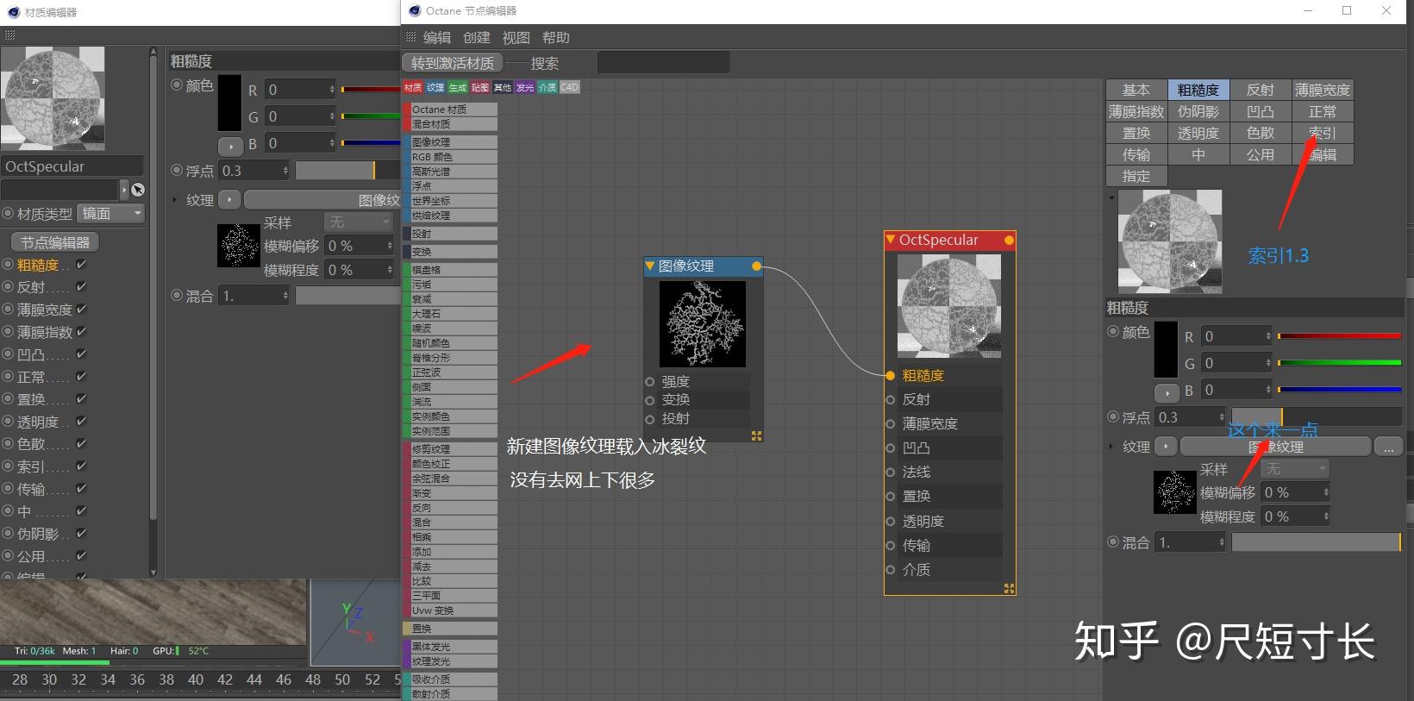This screenshot has height=701, width=1414.
Task: Click the resize icon on 图像纹理 node
Action: point(756,435)
